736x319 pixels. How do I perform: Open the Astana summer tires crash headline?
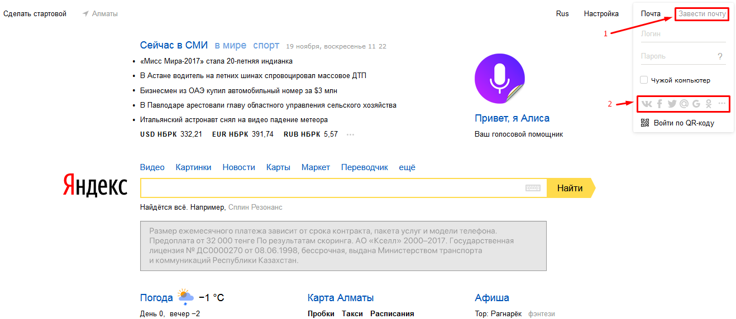[x=253, y=76]
